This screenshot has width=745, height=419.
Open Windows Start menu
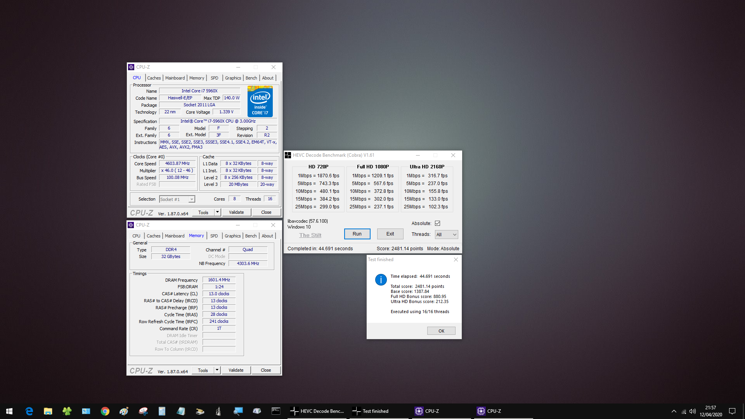[x=9, y=411]
